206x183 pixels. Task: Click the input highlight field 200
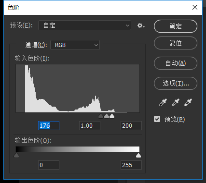[131, 125]
